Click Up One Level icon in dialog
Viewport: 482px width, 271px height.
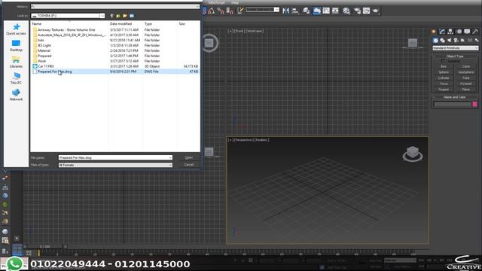[118, 16]
